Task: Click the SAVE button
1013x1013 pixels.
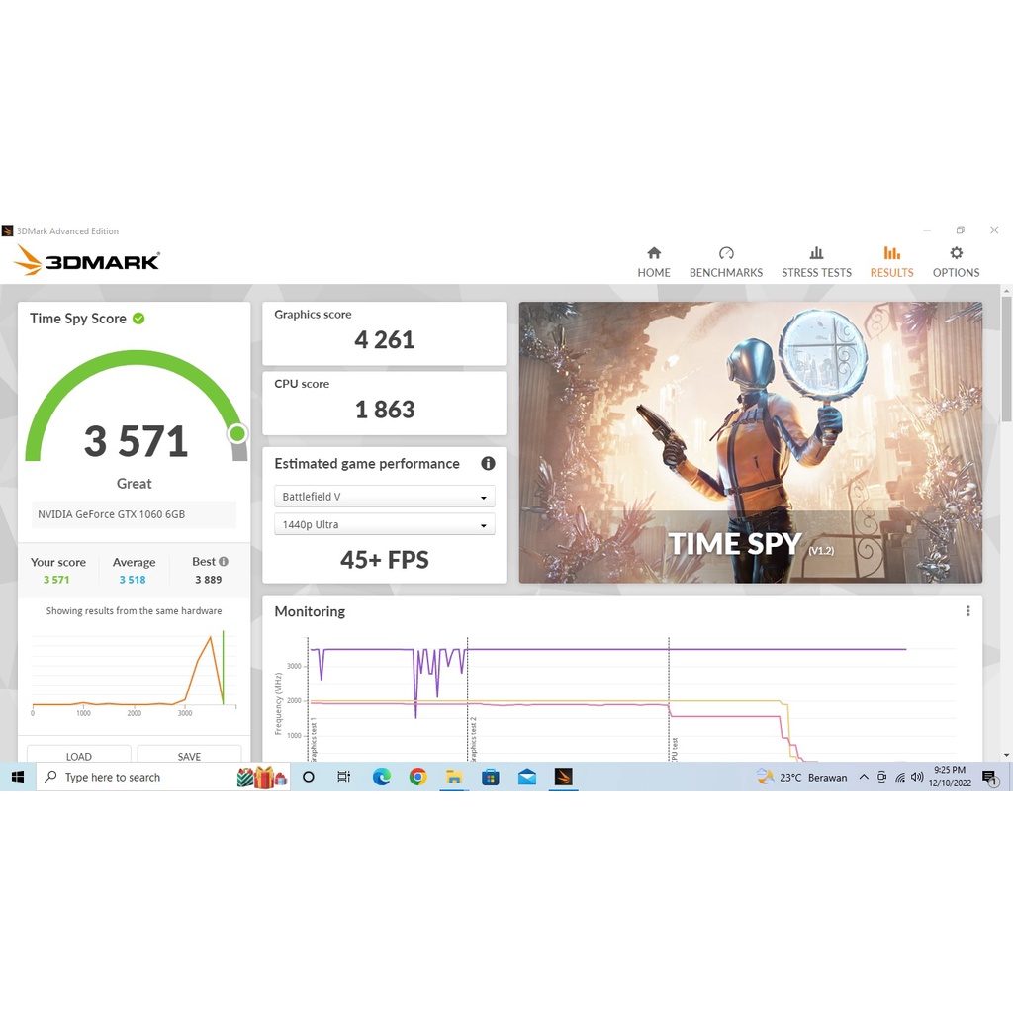Action: (x=189, y=754)
